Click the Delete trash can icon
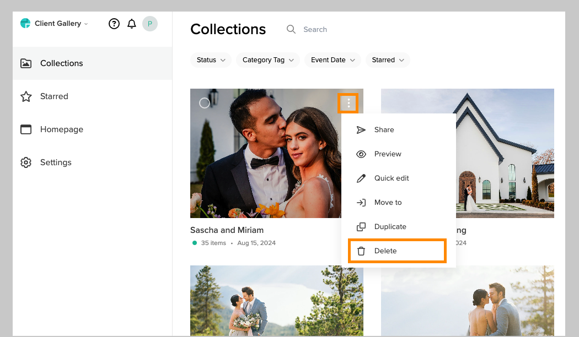The width and height of the screenshot is (579, 337). click(x=361, y=251)
